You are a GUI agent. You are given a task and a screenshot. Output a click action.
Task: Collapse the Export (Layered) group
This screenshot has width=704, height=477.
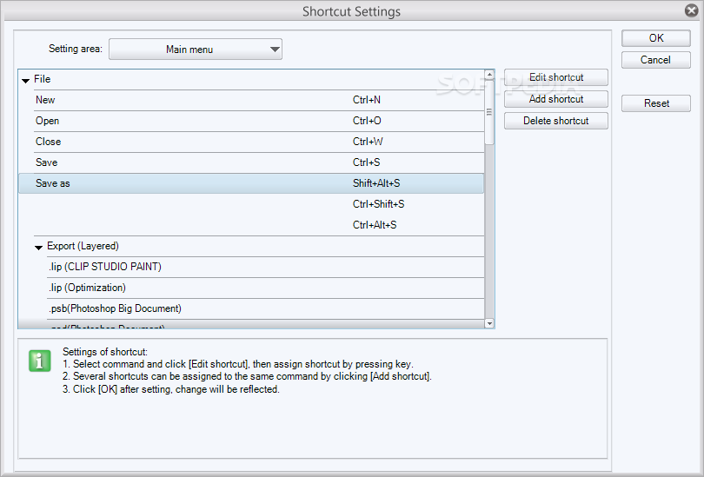tap(38, 248)
